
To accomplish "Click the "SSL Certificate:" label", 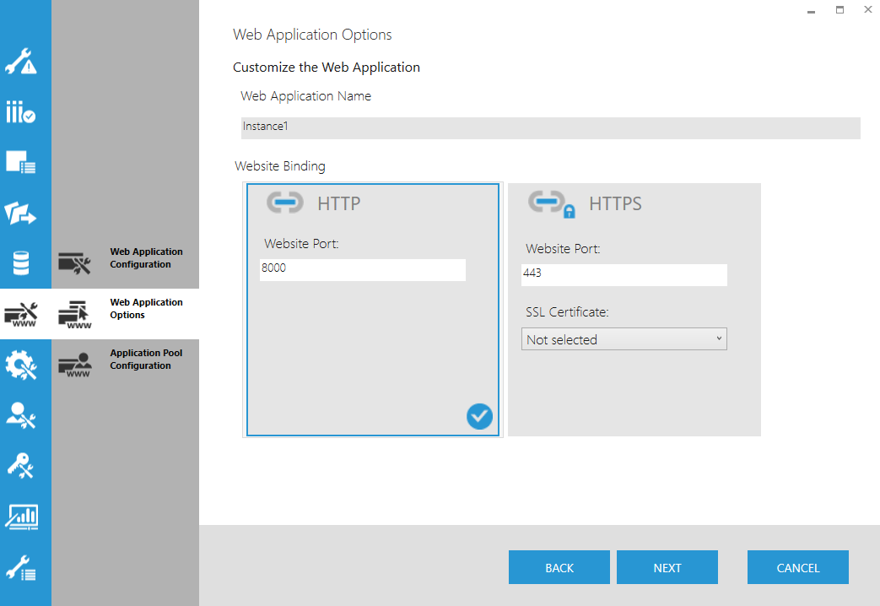I will click(x=567, y=312).
